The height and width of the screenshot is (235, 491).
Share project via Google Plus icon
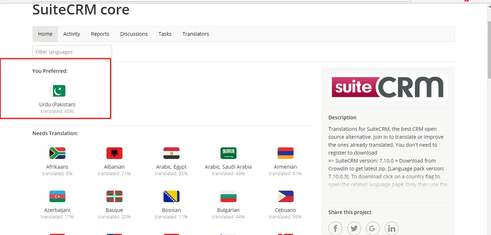(373, 228)
